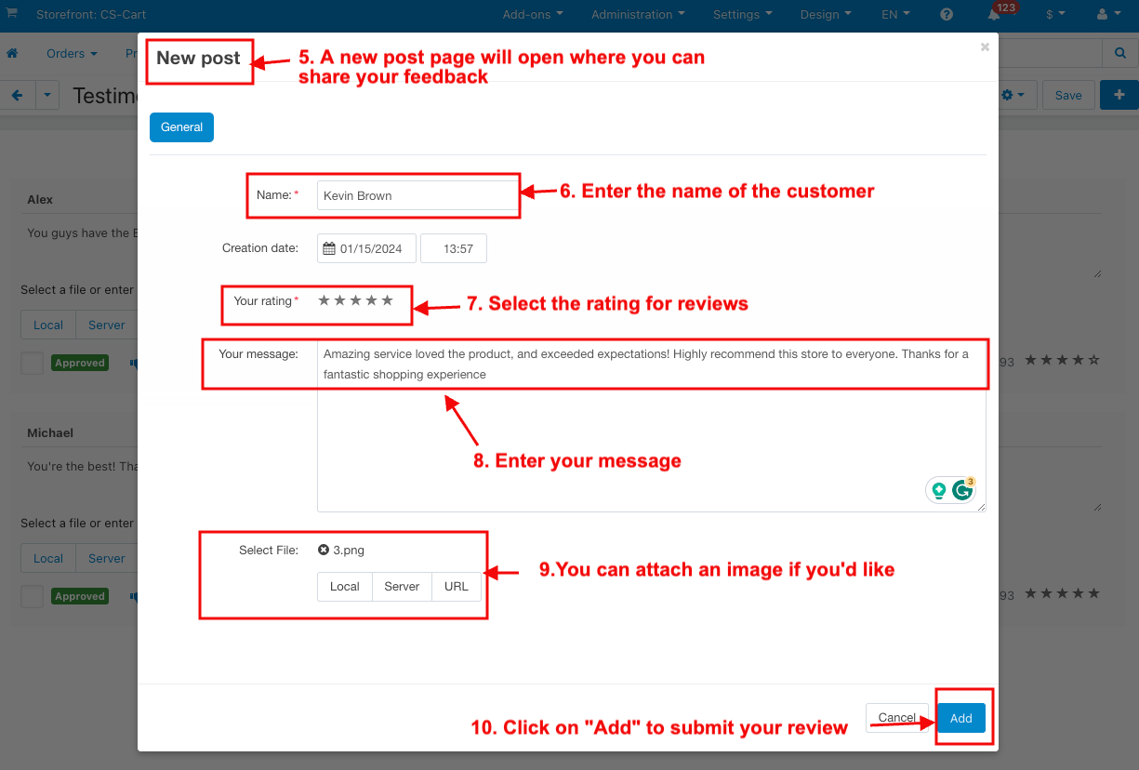The height and width of the screenshot is (770, 1139).
Task: Close the New post dialog with the X
Action: click(x=985, y=46)
